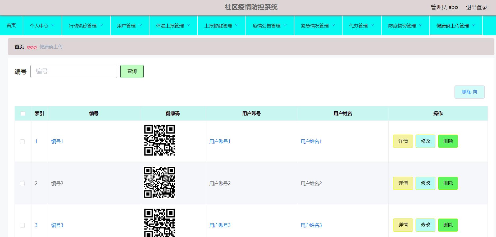The width and height of the screenshot is (496, 237).
Task: Open the 用户管理 menu
Action: [130, 25]
